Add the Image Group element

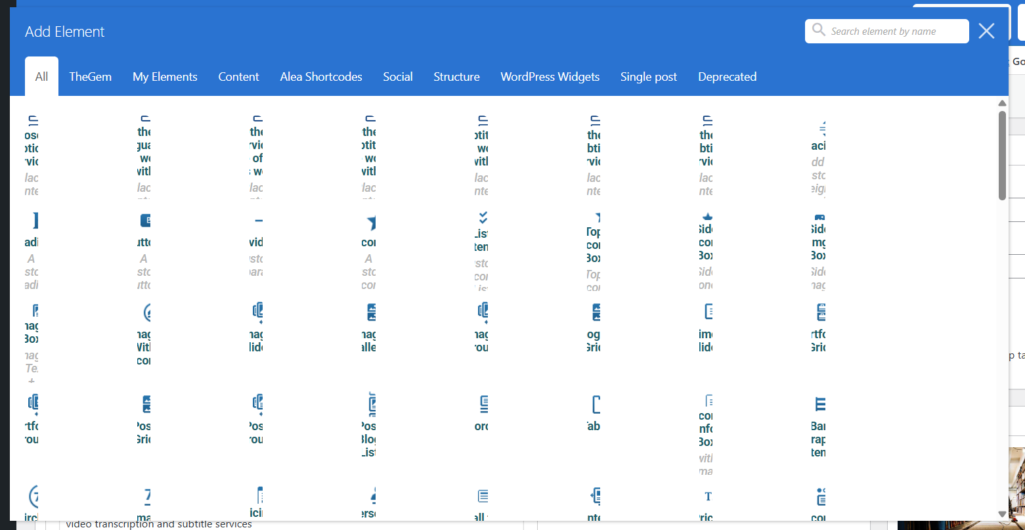[x=481, y=328]
